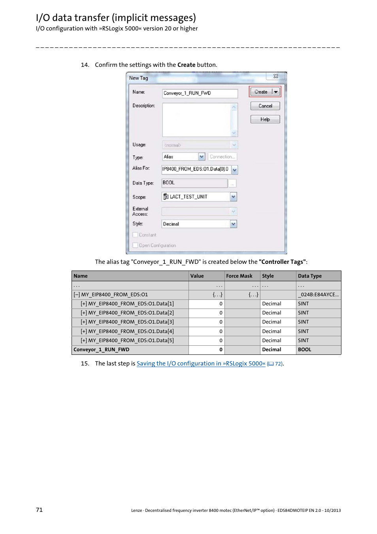Click the Decimal style cell in Data[3] row
The height and width of the screenshot is (534, 377).
click(x=278, y=322)
